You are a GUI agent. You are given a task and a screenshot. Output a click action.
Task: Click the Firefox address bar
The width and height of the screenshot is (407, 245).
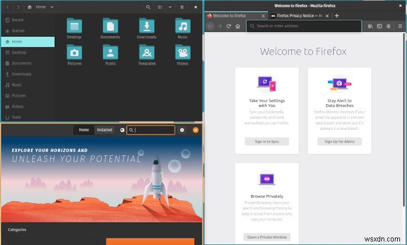point(304,26)
